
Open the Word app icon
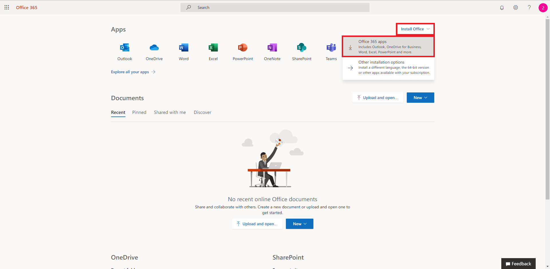pos(184,48)
